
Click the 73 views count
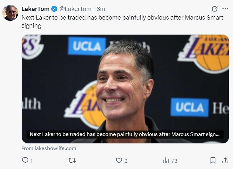point(174,161)
